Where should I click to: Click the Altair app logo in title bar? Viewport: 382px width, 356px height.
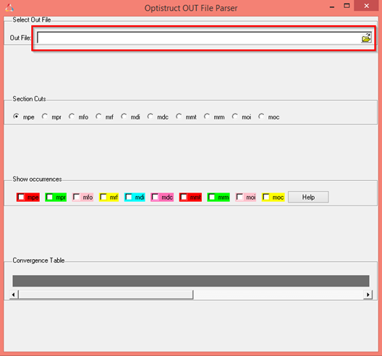point(9,8)
